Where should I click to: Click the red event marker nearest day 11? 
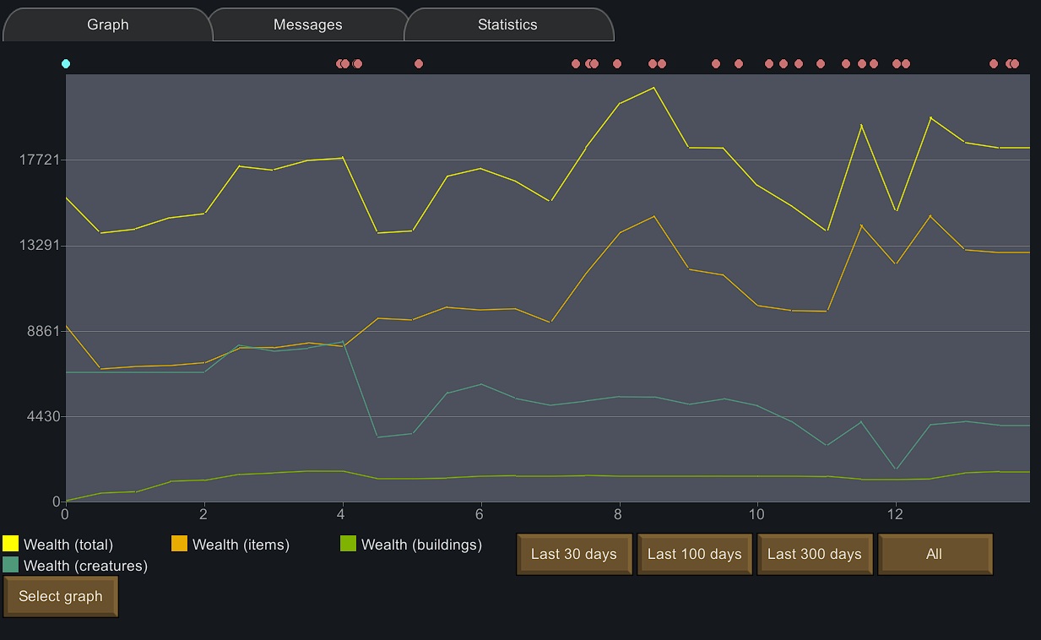click(821, 63)
